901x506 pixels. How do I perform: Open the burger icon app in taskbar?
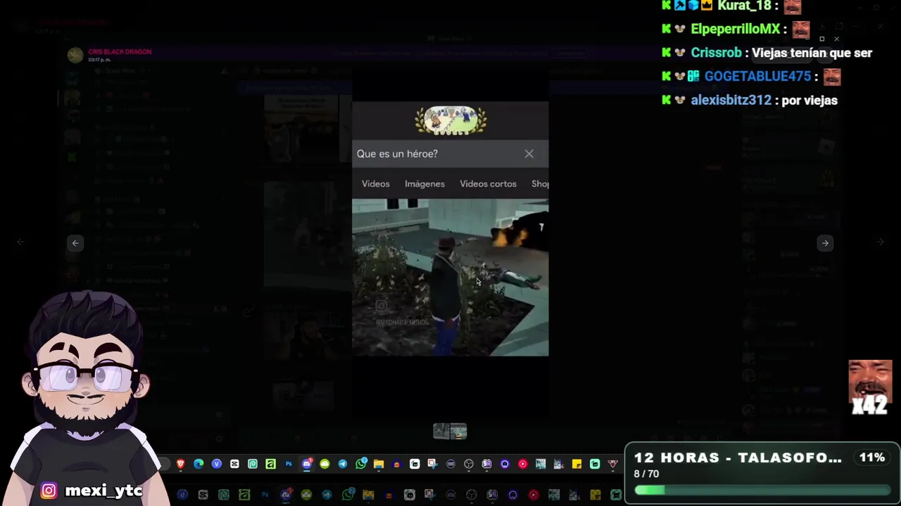click(x=396, y=464)
